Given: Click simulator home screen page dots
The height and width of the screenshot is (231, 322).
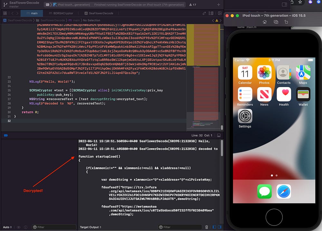Looking at the screenshot, I should (274, 175).
